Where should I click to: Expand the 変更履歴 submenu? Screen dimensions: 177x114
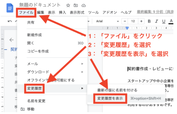(52, 88)
